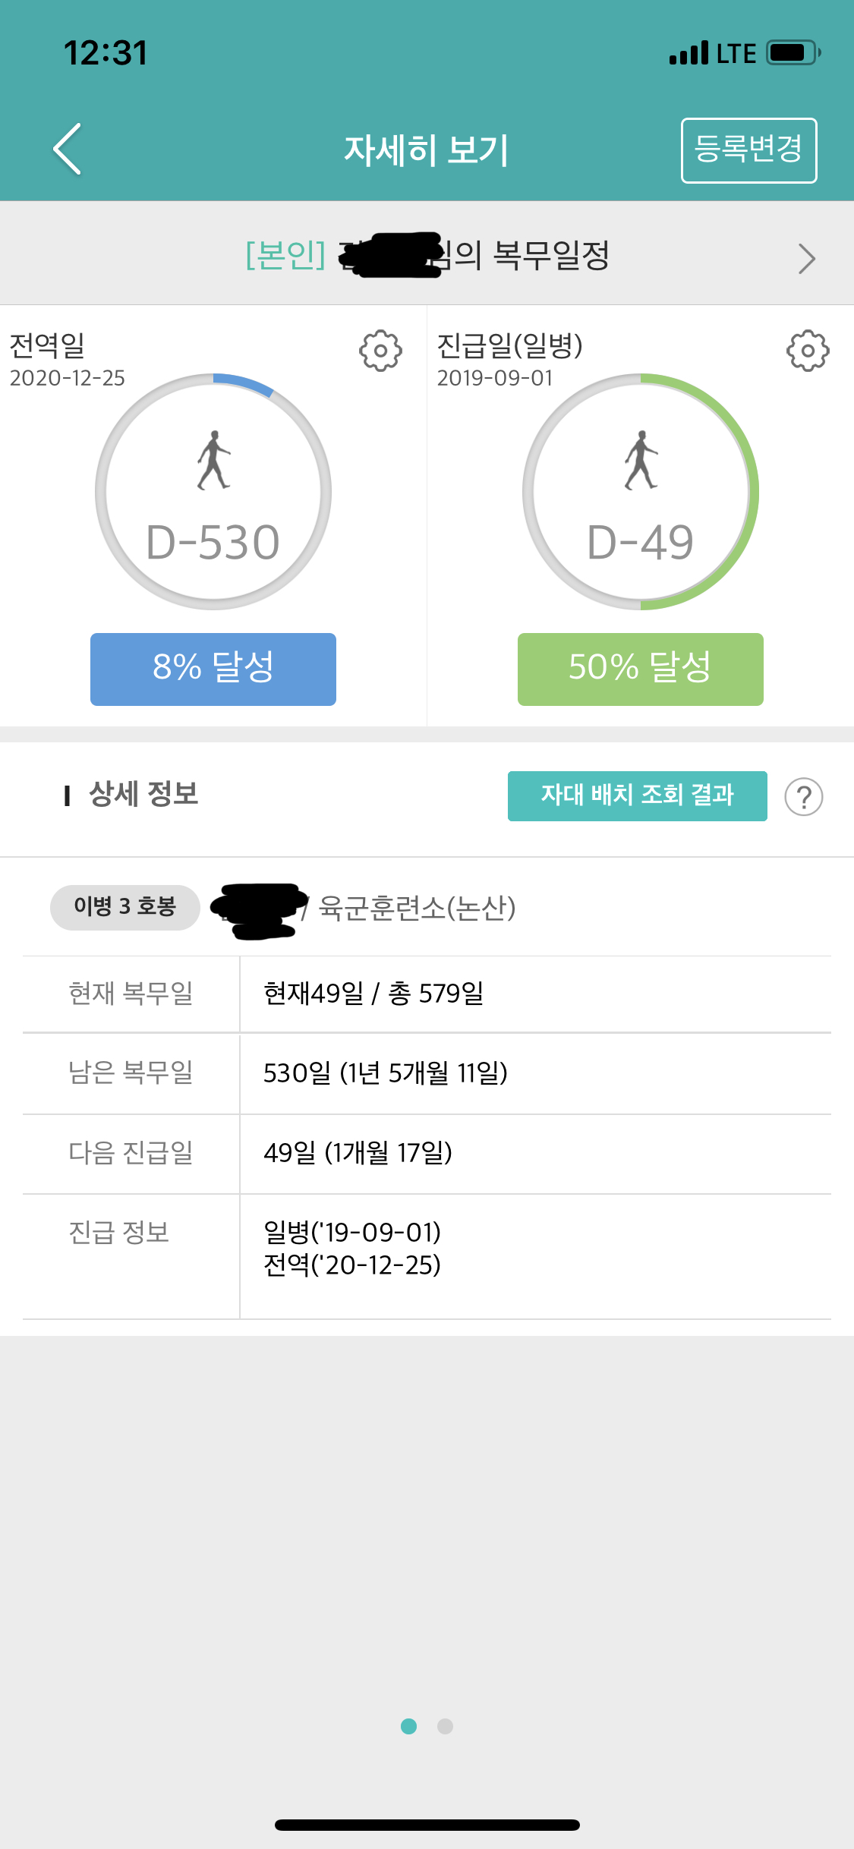Viewport: 854px width, 1849px height.
Task: Expand the 복무일정 chevron arrow
Action: point(806,259)
